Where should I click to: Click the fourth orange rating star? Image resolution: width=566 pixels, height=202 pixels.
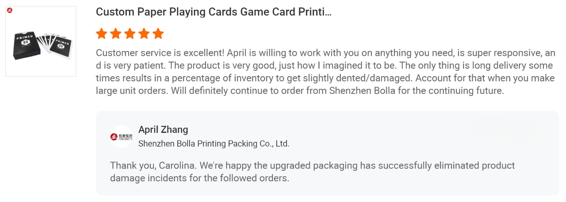coord(144,33)
